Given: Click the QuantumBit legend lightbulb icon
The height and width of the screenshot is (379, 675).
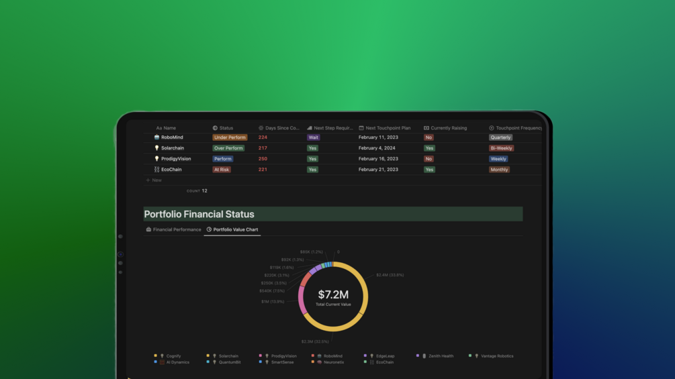Looking at the screenshot, I should (x=214, y=362).
